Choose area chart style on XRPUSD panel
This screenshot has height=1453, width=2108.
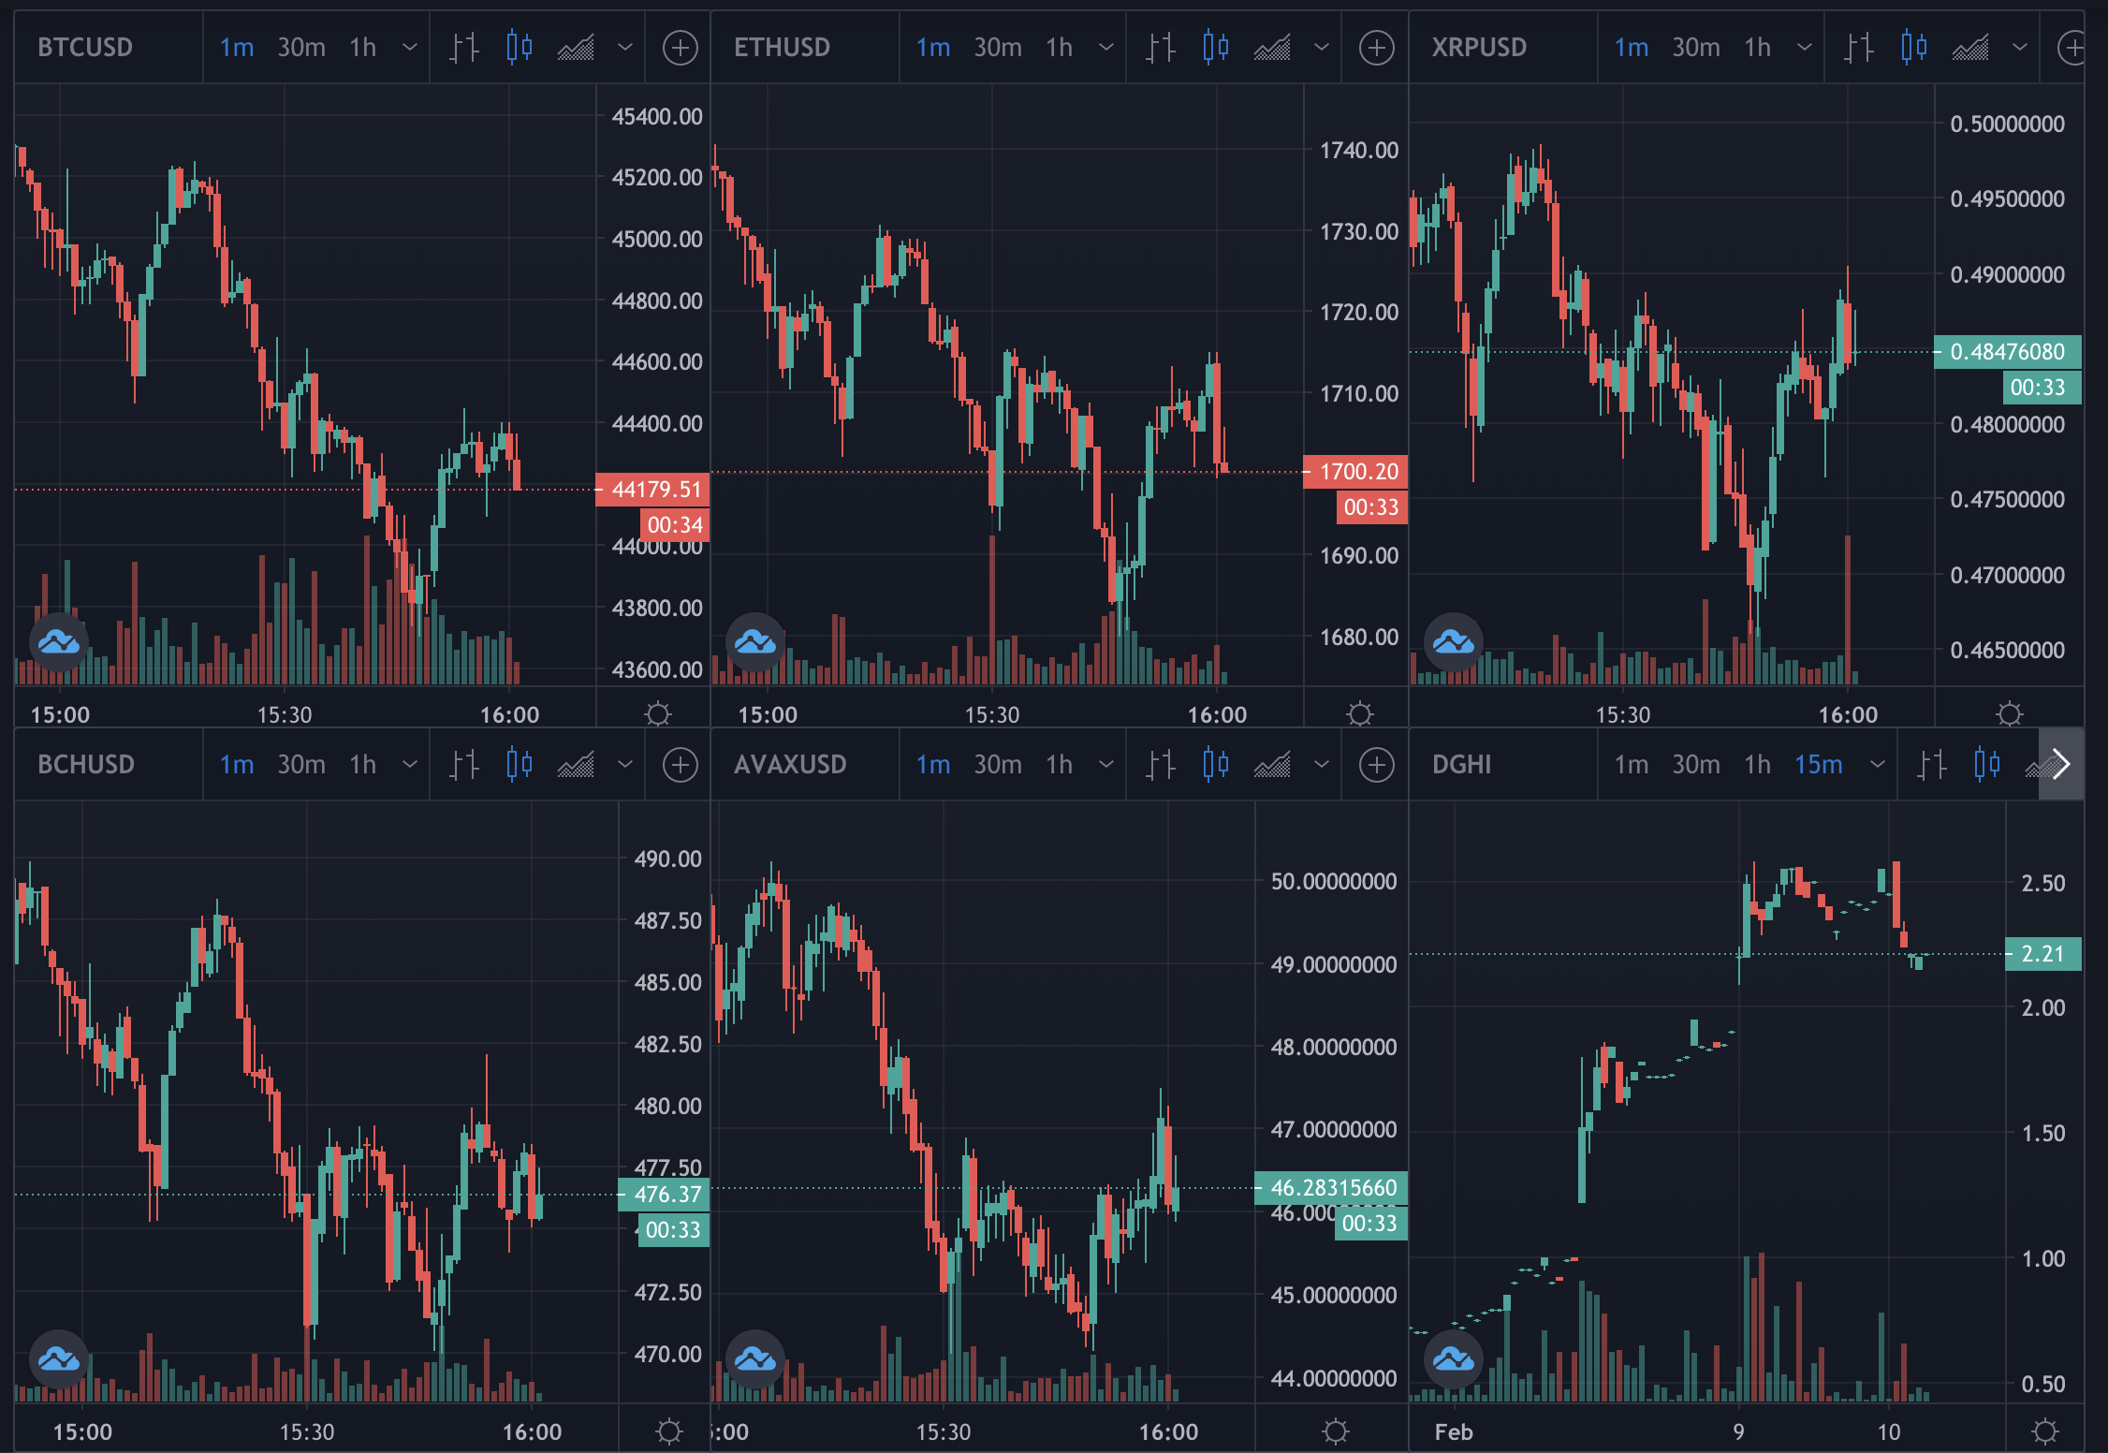coord(1969,47)
